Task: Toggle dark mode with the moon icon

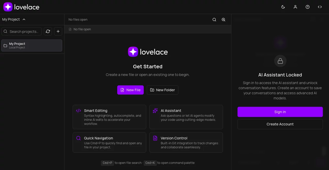Action: pos(283,7)
